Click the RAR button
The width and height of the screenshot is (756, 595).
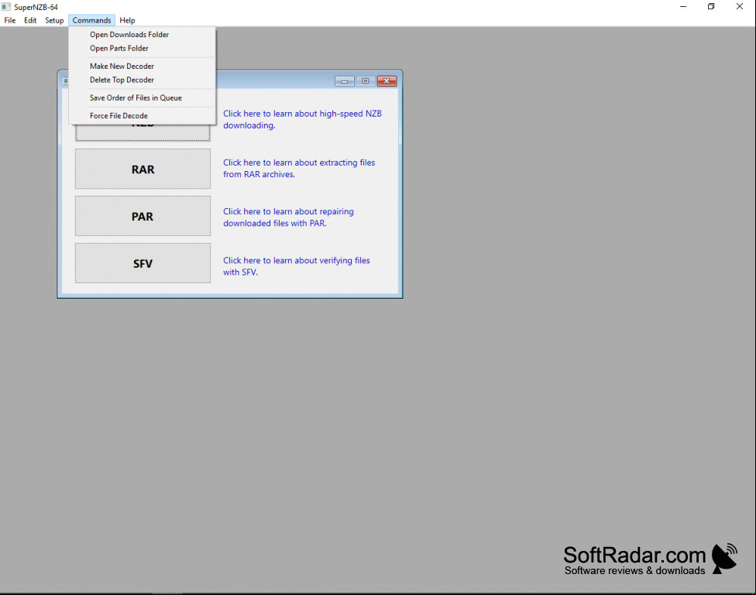tap(143, 169)
